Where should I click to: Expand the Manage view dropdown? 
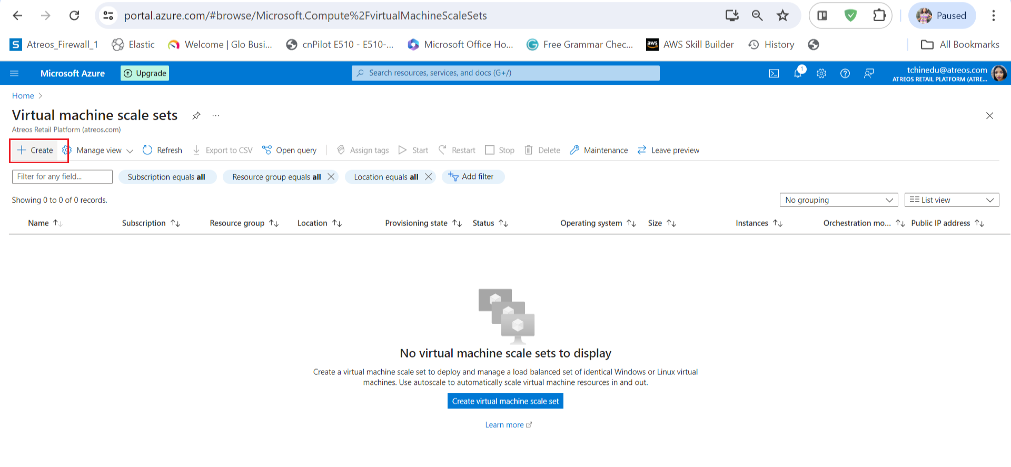pos(98,151)
